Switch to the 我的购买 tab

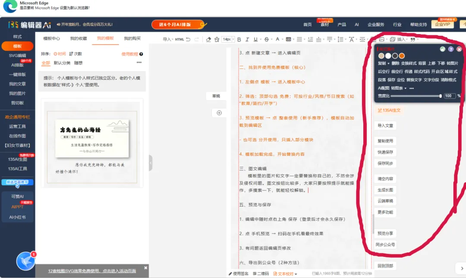coord(132,38)
